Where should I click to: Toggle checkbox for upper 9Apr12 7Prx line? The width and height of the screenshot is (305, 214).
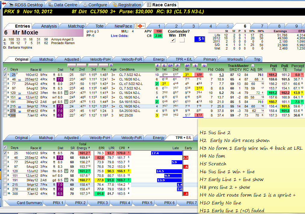pyautogui.click(x=5, y=106)
